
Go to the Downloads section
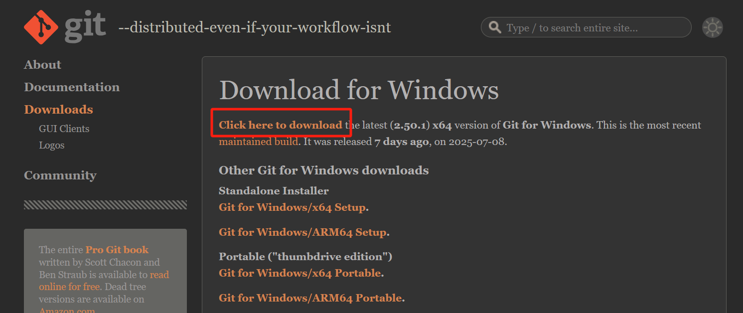pos(58,110)
